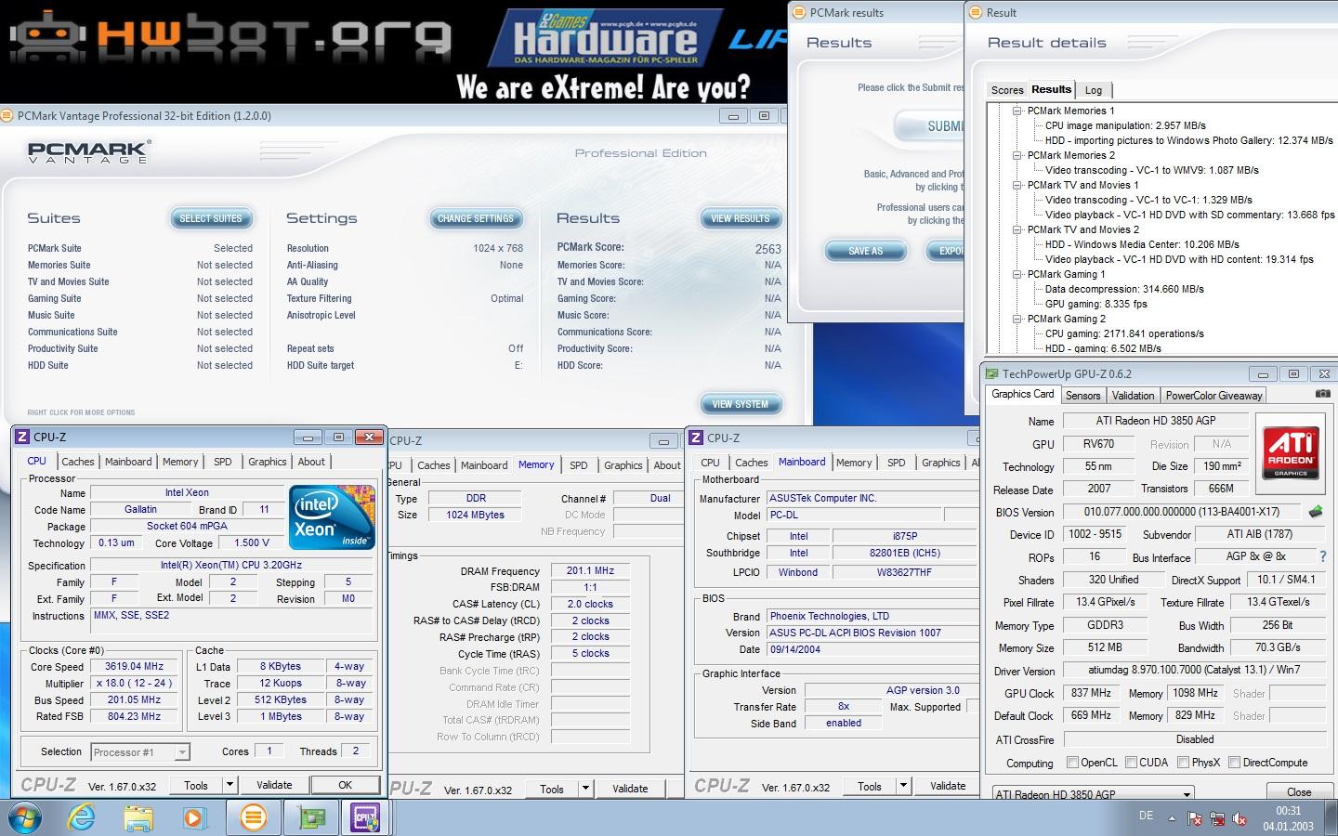The image size is (1338, 836).
Task: Click the PCMark results window title icon
Action: click(799, 12)
